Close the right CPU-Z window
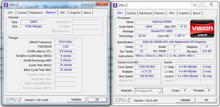220x107 pixels. 211,5
